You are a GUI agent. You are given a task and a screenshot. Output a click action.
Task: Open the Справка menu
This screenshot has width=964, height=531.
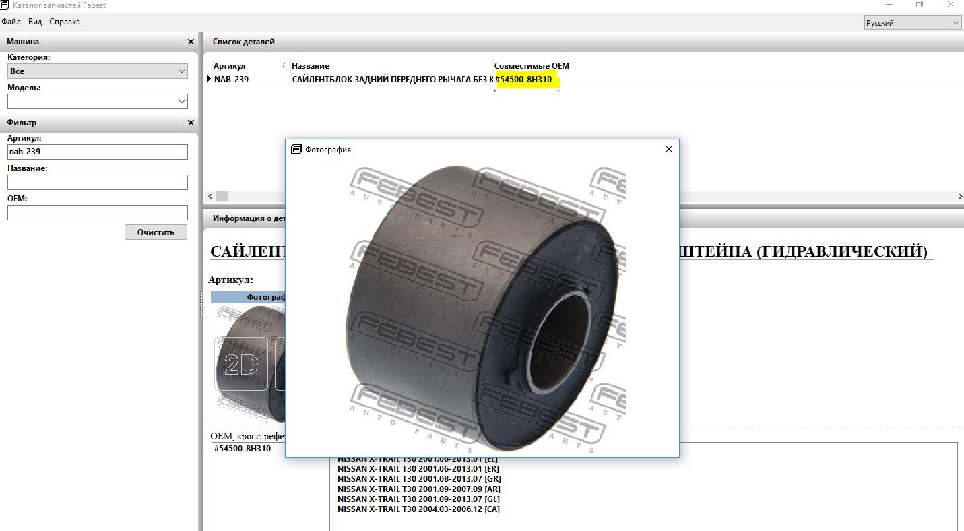[65, 22]
